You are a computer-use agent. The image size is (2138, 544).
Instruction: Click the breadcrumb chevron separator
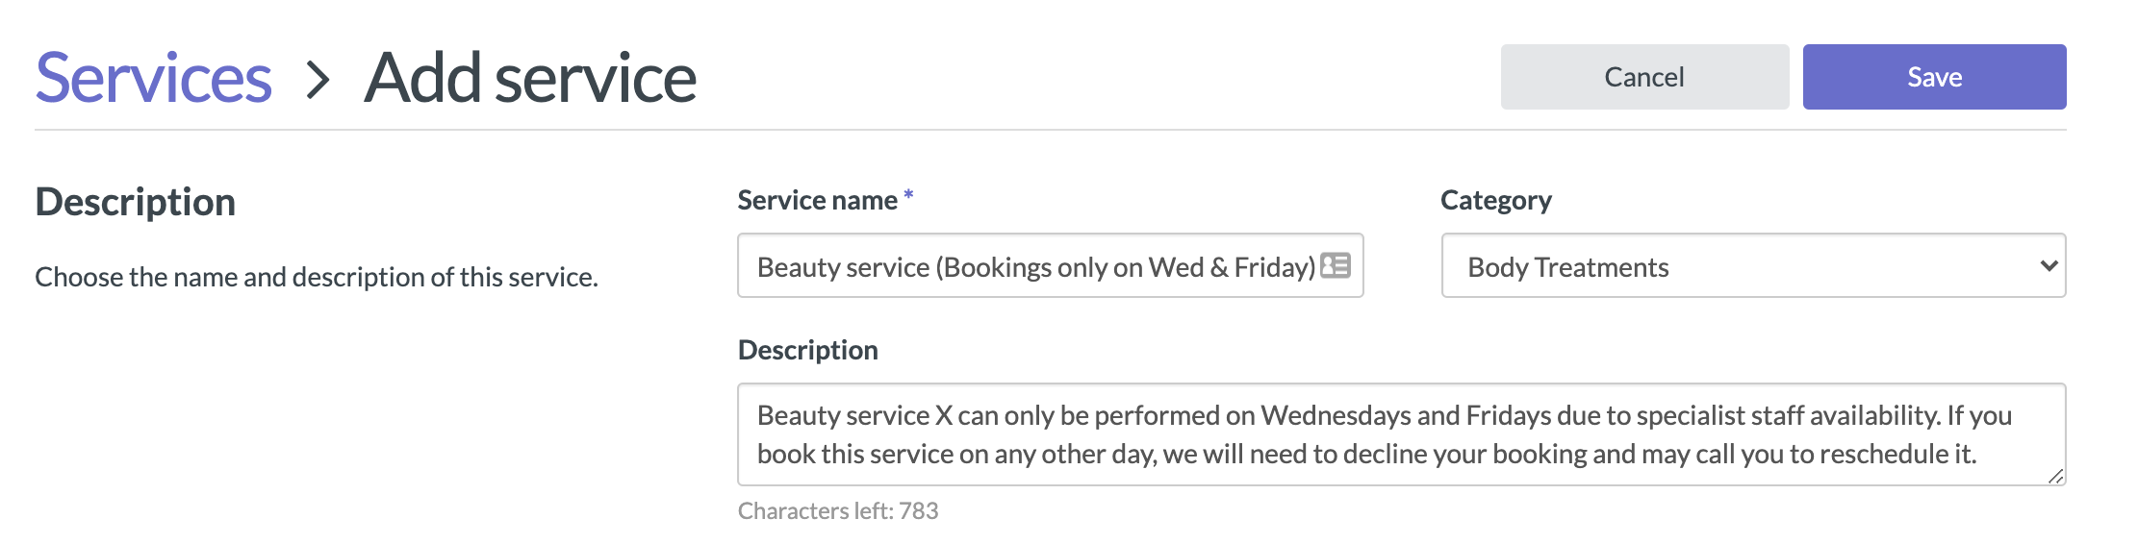318,80
